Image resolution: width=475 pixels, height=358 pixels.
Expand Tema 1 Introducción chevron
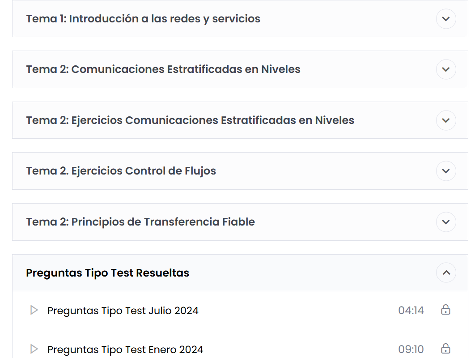click(x=446, y=19)
